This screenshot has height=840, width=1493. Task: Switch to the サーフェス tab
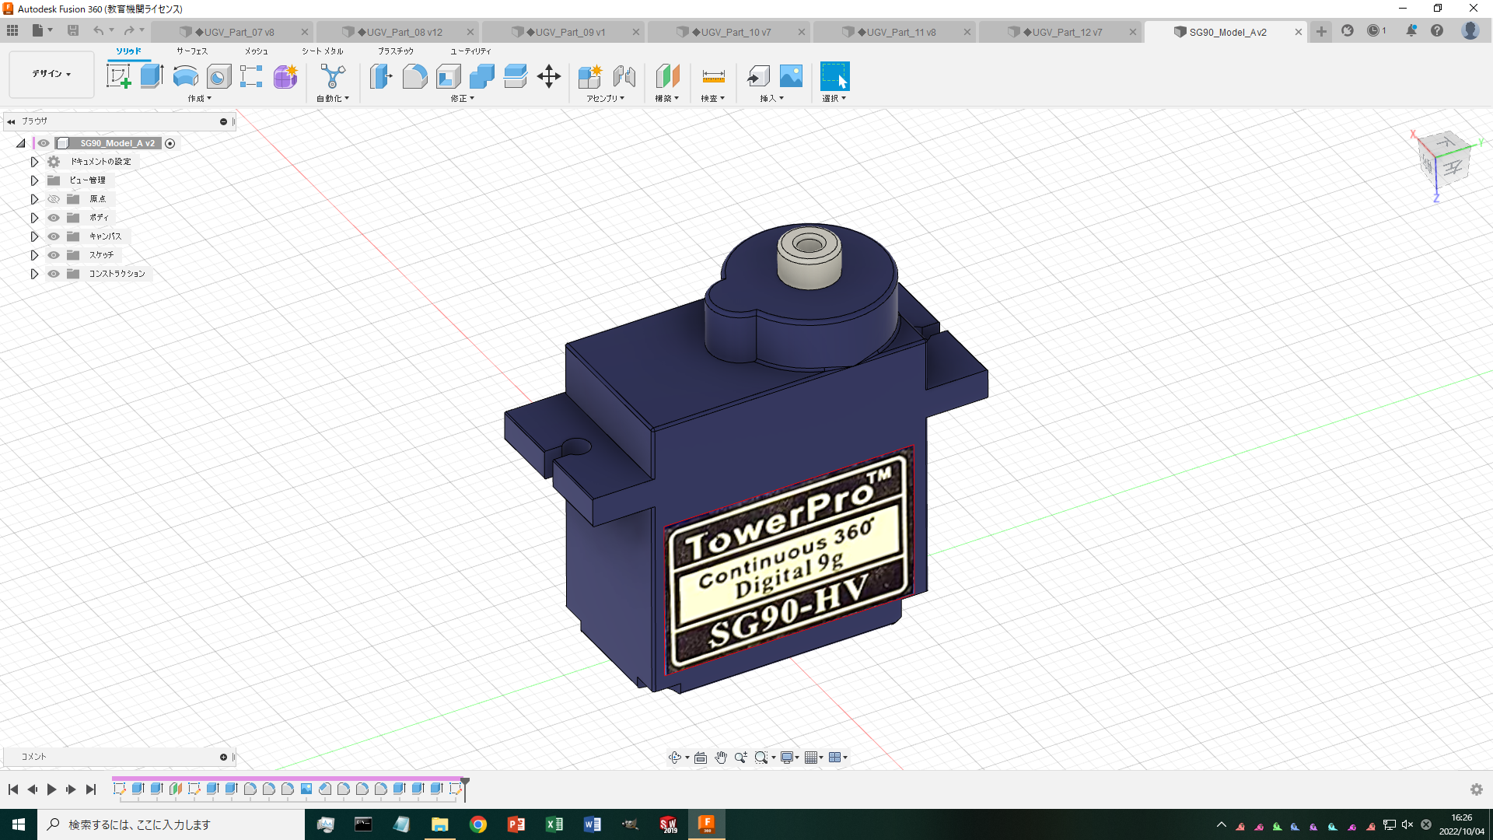(x=192, y=51)
